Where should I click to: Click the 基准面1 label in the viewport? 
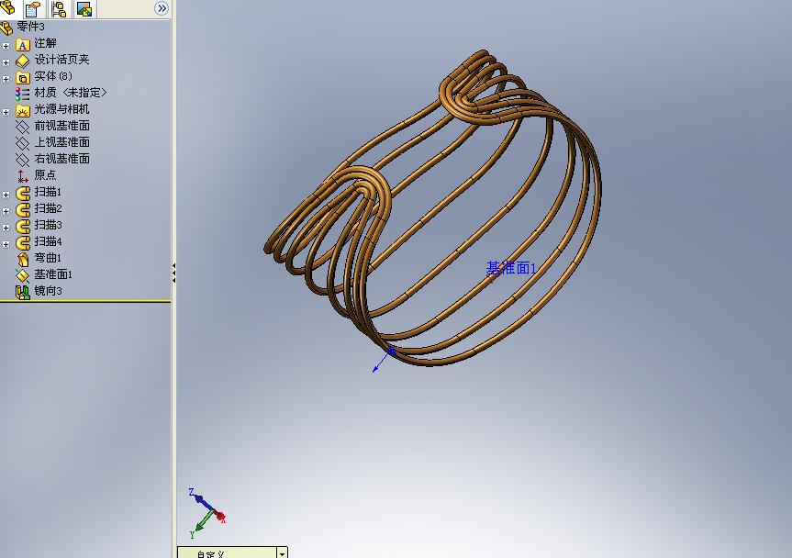pyautogui.click(x=510, y=268)
